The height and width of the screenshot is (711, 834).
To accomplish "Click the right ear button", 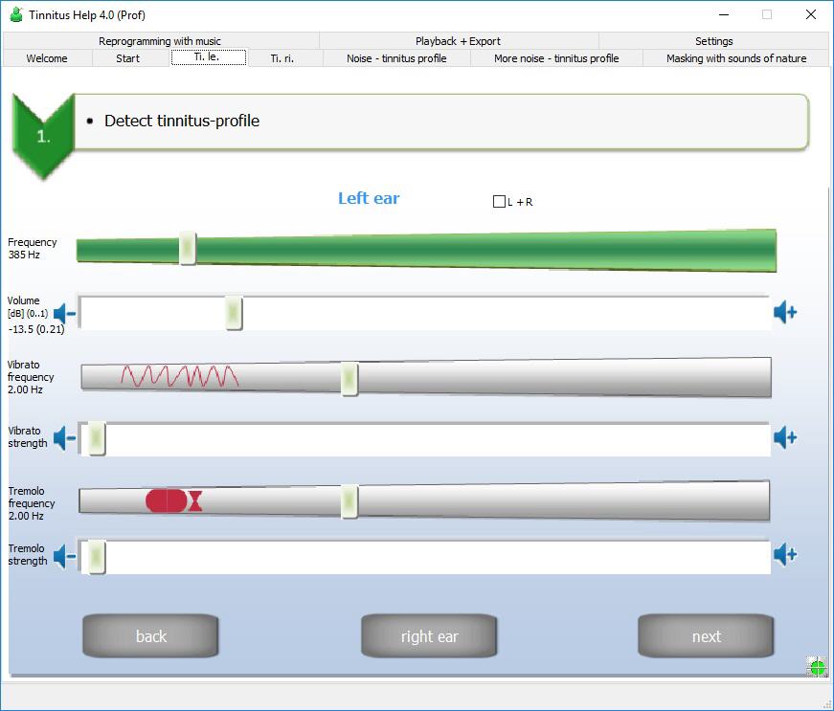I will (x=429, y=636).
